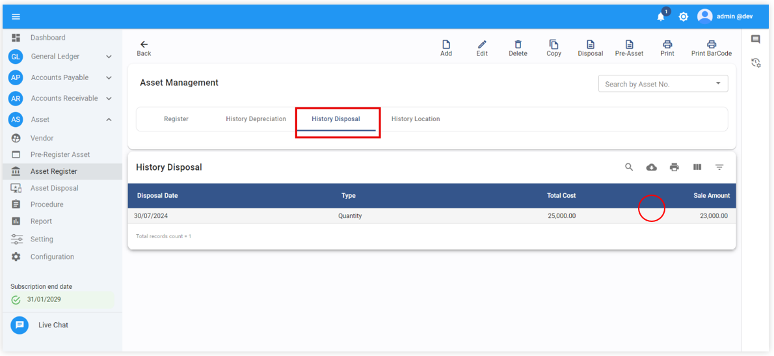Show the view columns icon
The width and height of the screenshot is (774, 356).
(697, 167)
